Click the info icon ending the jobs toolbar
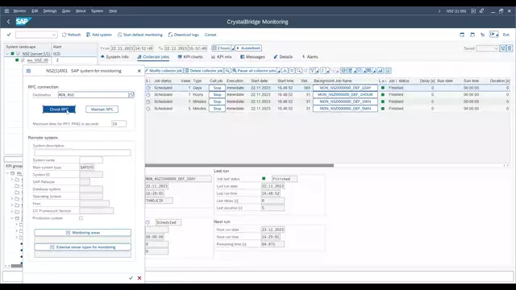This screenshot has width=516, height=290. tap(389, 71)
